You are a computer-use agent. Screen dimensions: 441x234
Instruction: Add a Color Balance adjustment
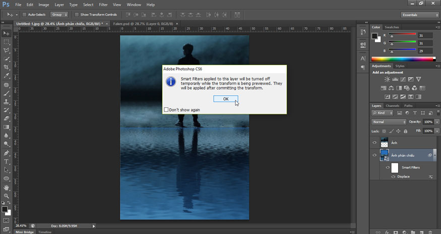pos(391,88)
